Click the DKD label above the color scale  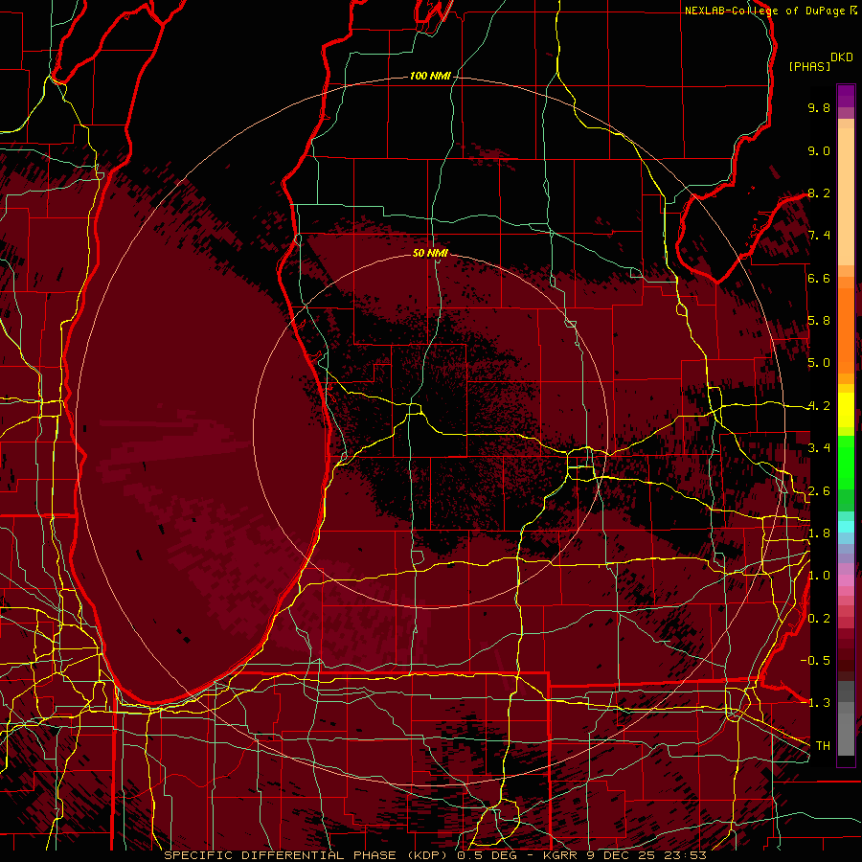click(842, 57)
